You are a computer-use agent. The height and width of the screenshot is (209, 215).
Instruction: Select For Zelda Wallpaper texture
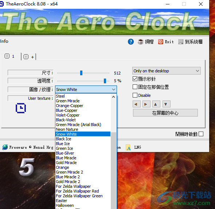[83, 186]
